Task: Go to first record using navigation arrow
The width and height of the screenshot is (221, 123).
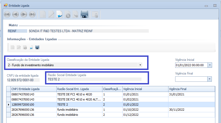Action: point(7,14)
